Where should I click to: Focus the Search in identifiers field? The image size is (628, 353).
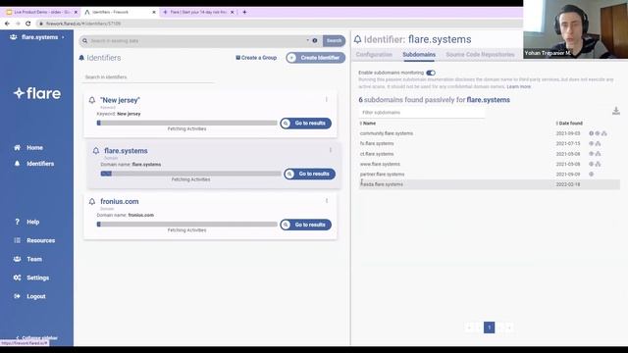[x=148, y=76]
